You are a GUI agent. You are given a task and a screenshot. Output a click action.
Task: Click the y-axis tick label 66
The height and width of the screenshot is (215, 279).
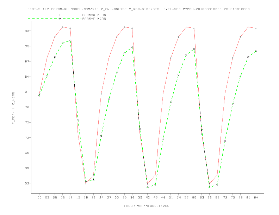click(x=27, y=168)
